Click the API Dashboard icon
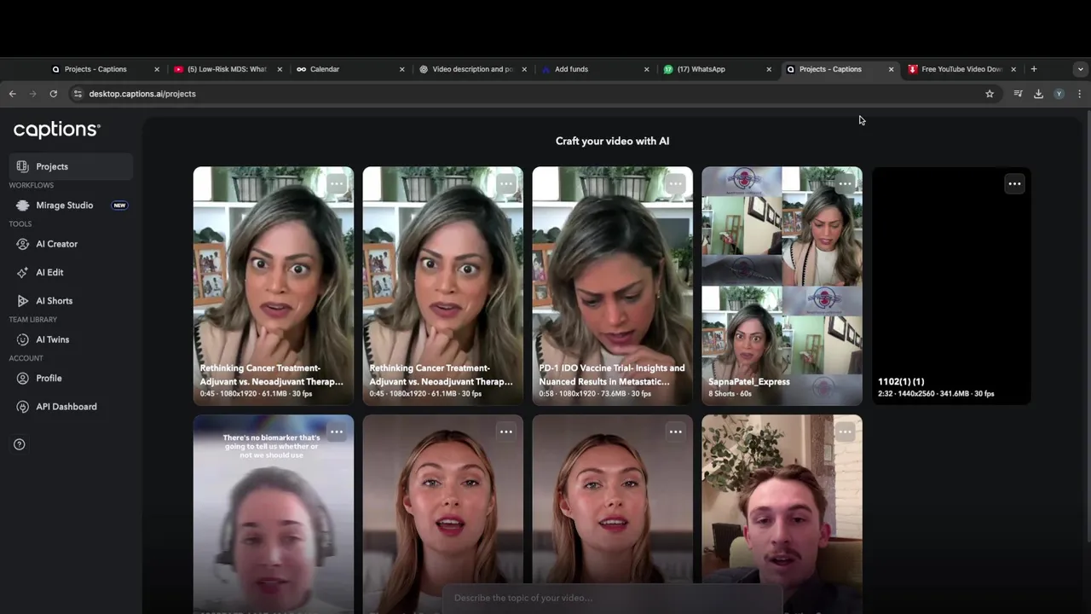 [x=22, y=407]
